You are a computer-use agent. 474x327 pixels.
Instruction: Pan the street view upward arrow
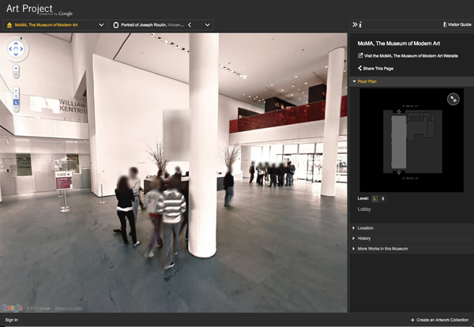click(x=16, y=43)
